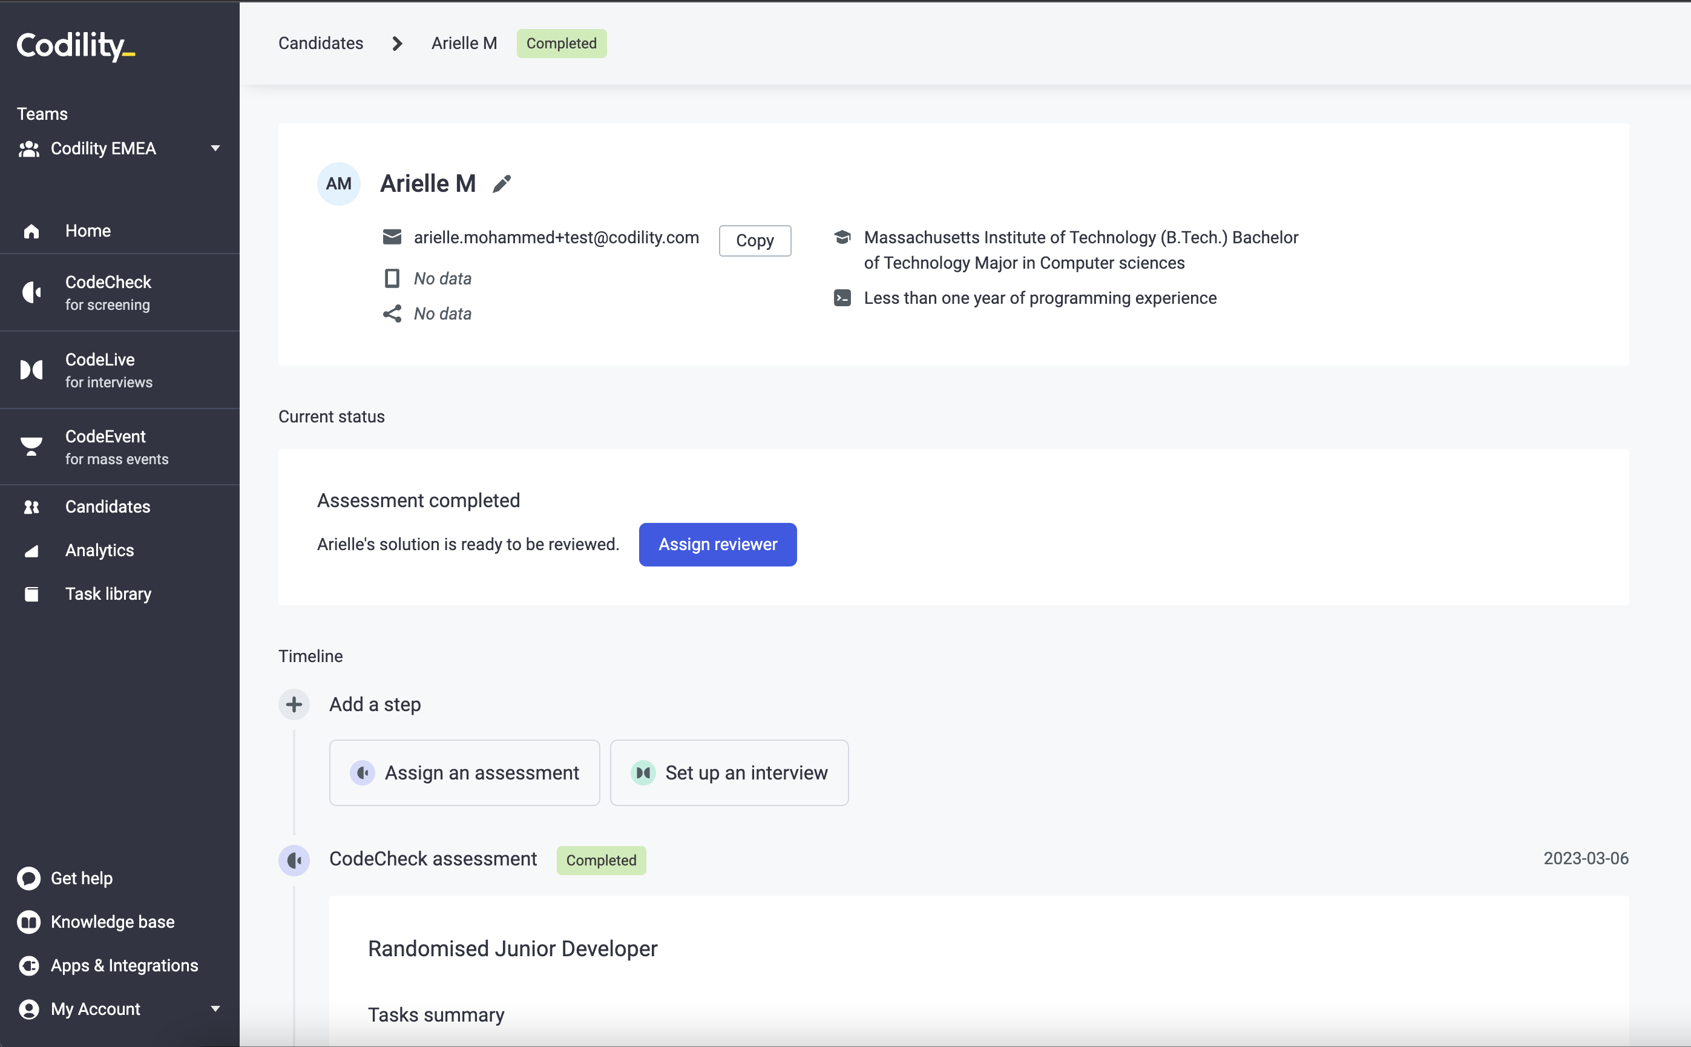The height and width of the screenshot is (1047, 1691).
Task: Click the Apps & Integrations plug icon
Action: coord(29,966)
